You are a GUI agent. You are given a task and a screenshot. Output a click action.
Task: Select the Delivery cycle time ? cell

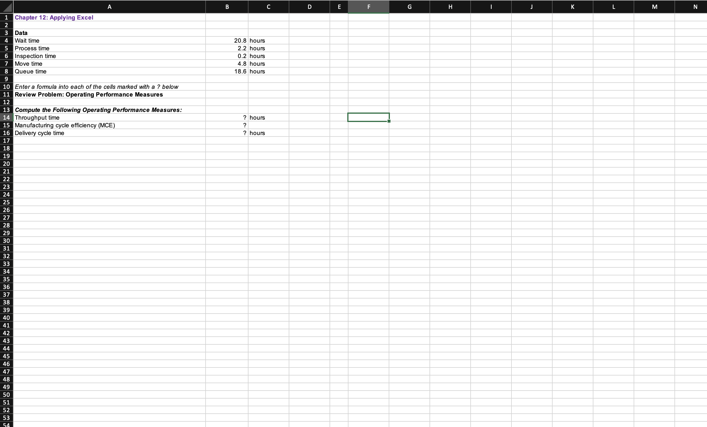[x=227, y=133]
